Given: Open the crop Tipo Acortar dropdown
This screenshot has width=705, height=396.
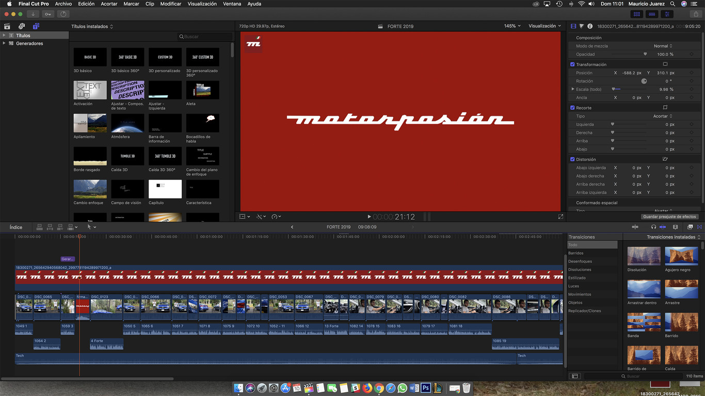Looking at the screenshot, I should (x=663, y=116).
